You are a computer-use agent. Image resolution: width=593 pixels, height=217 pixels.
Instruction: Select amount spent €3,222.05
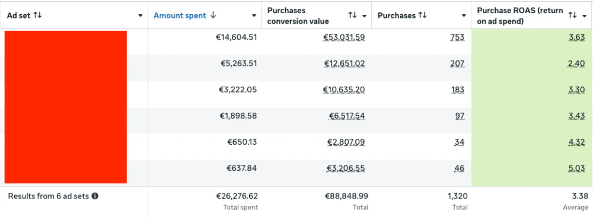pos(238,89)
